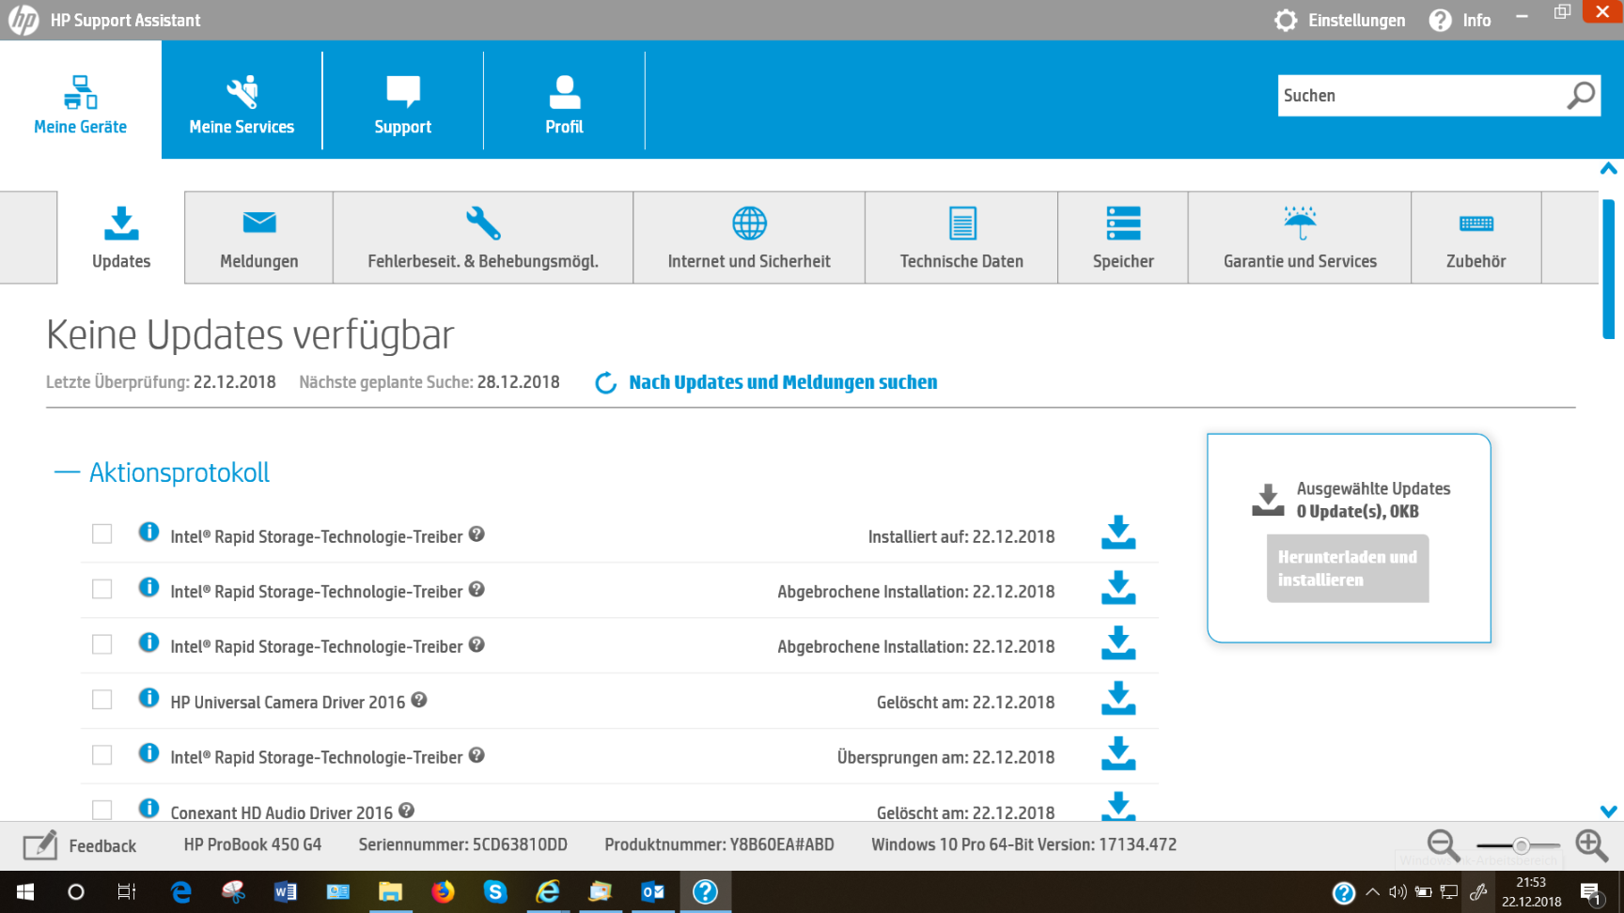Click download icon on the second row (Abgebrochene Installation)

[1118, 588]
